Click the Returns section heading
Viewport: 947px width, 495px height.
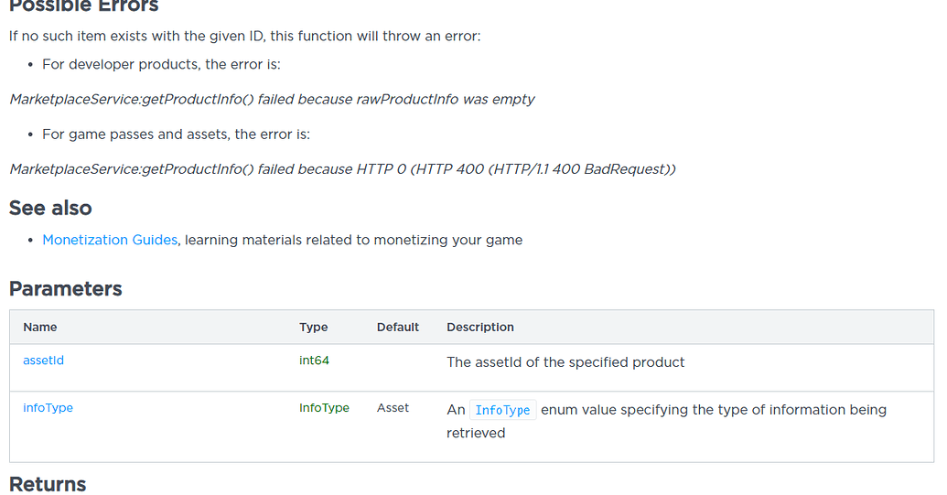coord(48,484)
